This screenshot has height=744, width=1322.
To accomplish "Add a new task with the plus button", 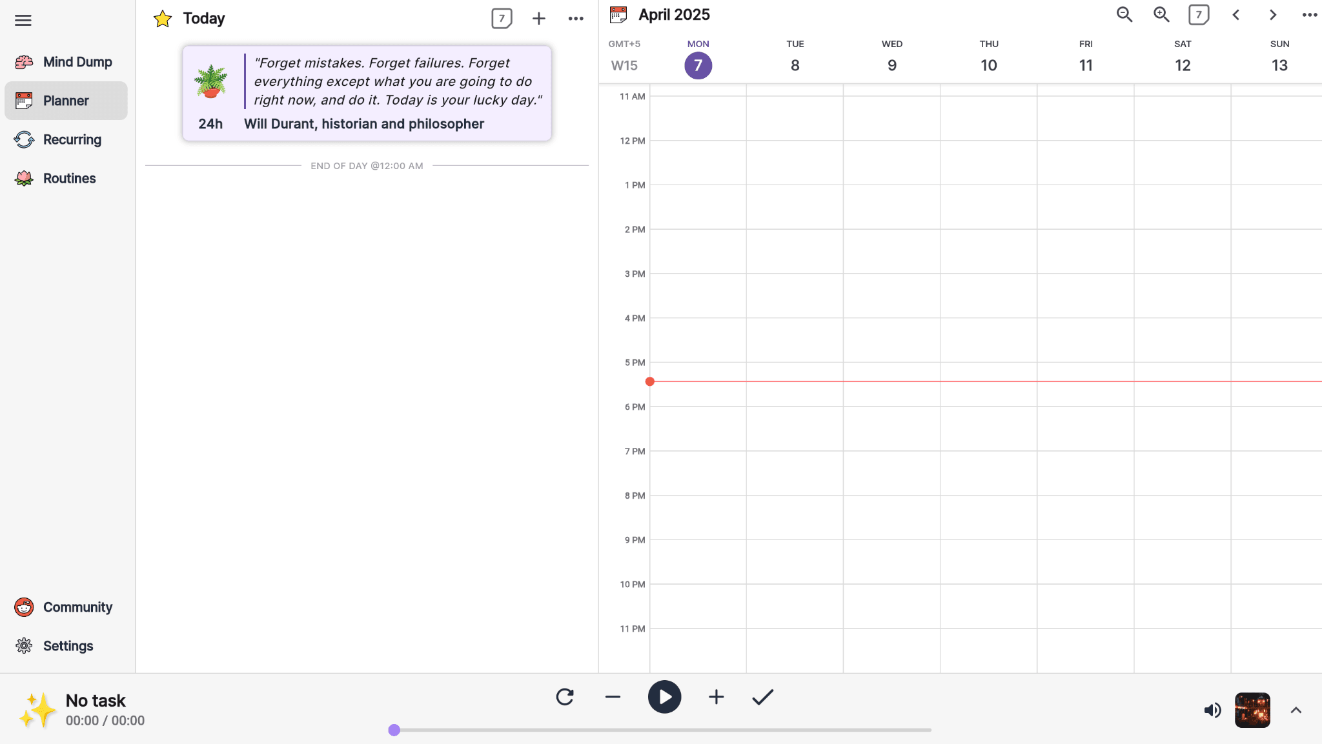I will point(538,18).
